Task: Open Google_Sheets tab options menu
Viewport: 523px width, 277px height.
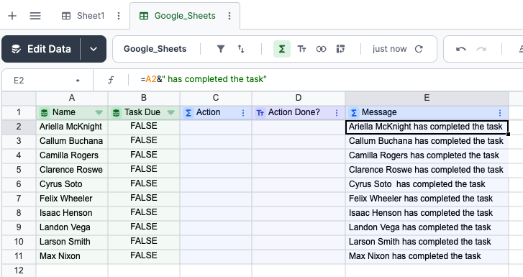Action: pyautogui.click(x=229, y=16)
